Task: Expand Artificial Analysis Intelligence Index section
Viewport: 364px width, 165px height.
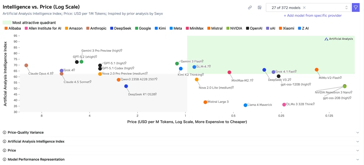Action: point(358,142)
